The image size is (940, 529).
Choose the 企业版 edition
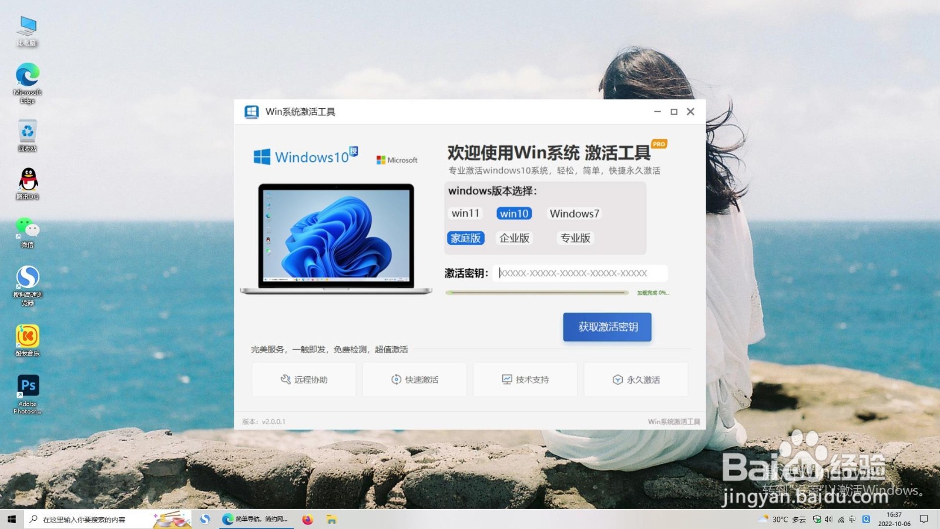pyautogui.click(x=515, y=238)
